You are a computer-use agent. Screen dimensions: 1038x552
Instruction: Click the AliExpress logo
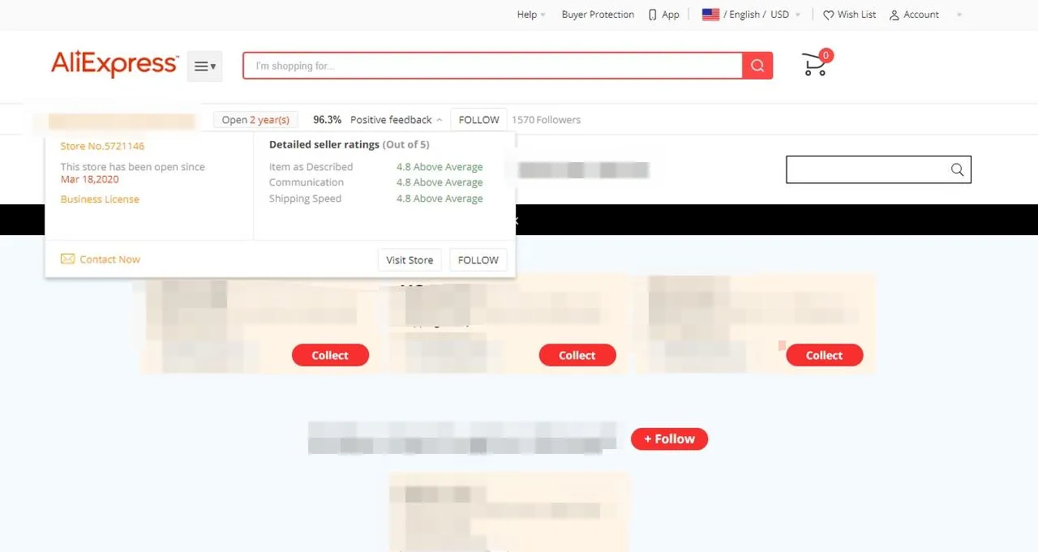114,65
